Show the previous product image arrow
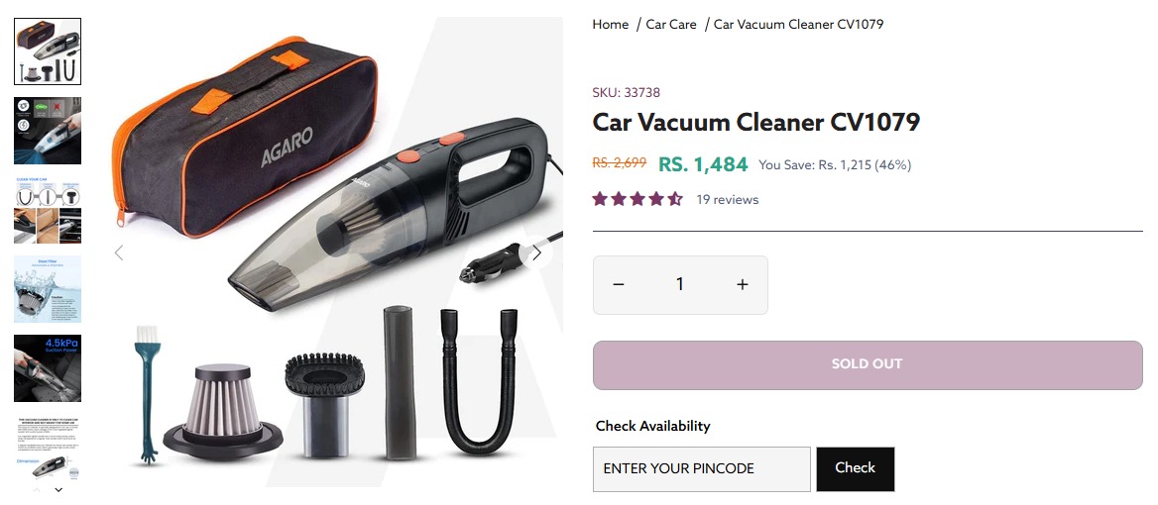This screenshot has height=505, width=1158. (119, 252)
